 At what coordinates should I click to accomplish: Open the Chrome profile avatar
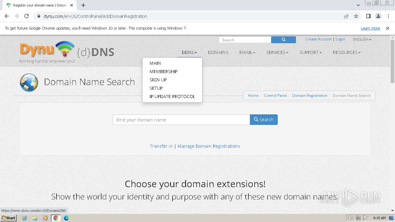click(x=378, y=16)
